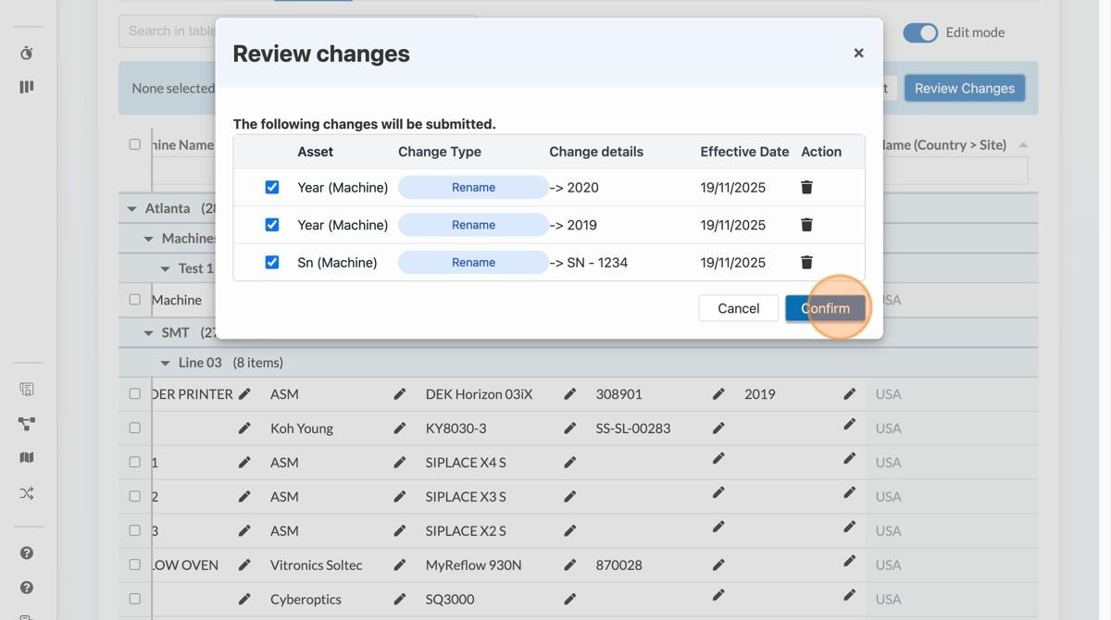Collapse the Atlanta group
Screen dimensions: 1111x620
coord(131,209)
